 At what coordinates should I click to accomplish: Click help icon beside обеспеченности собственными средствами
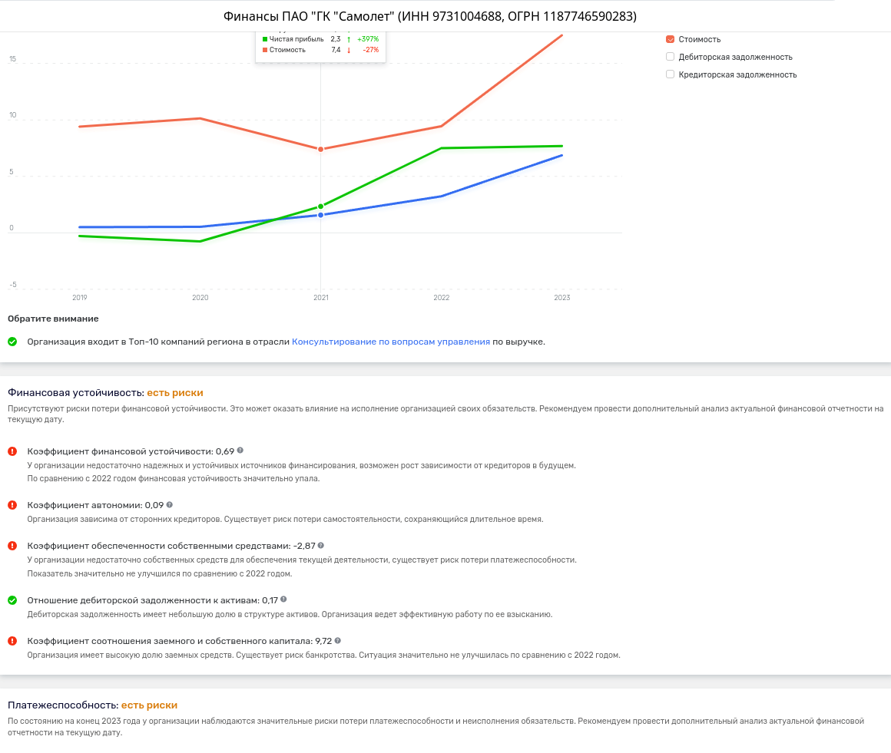[x=320, y=545]
